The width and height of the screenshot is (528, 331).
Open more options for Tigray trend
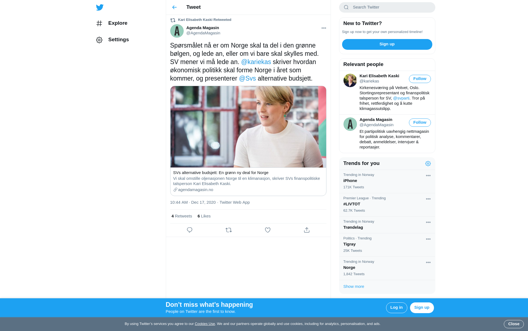point(428,239)
